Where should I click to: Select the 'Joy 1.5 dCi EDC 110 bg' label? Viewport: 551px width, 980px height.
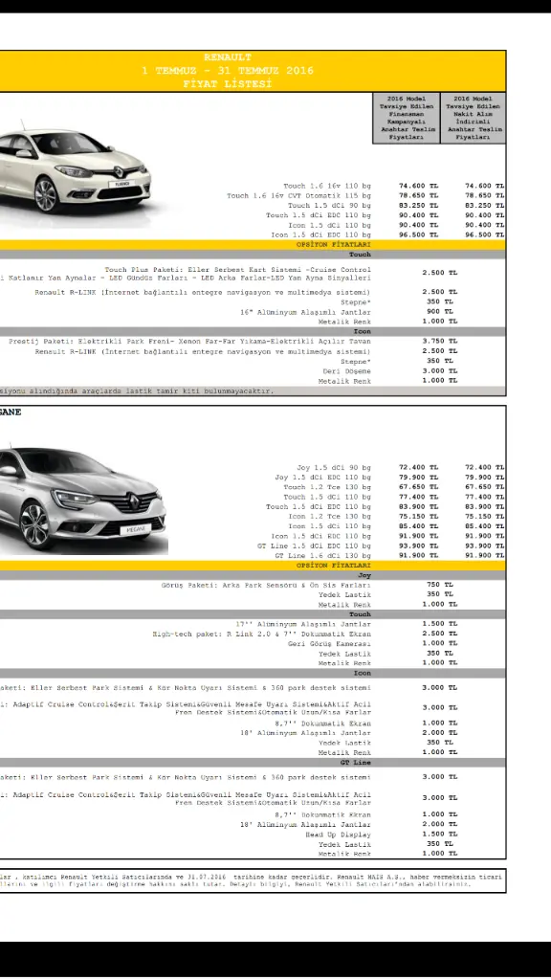pyautogui.click(x=323, y=478)
